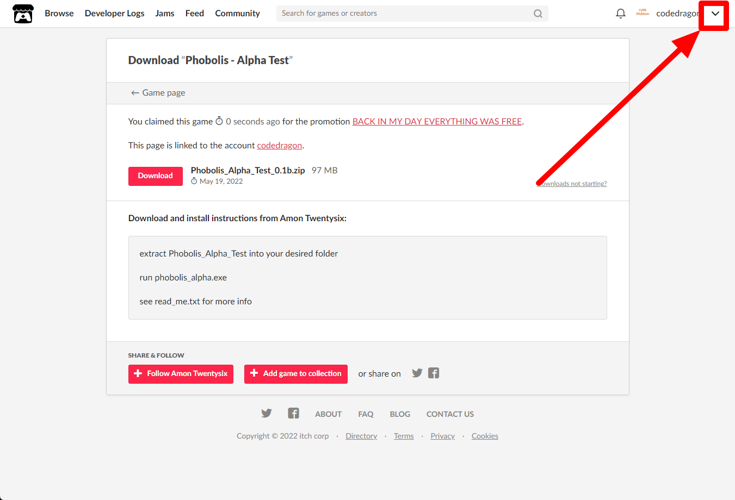Click 'see read_me.txt for more info' text
Image resolution: width=735 pixels, height=500 pixels.
click(196, 302)
